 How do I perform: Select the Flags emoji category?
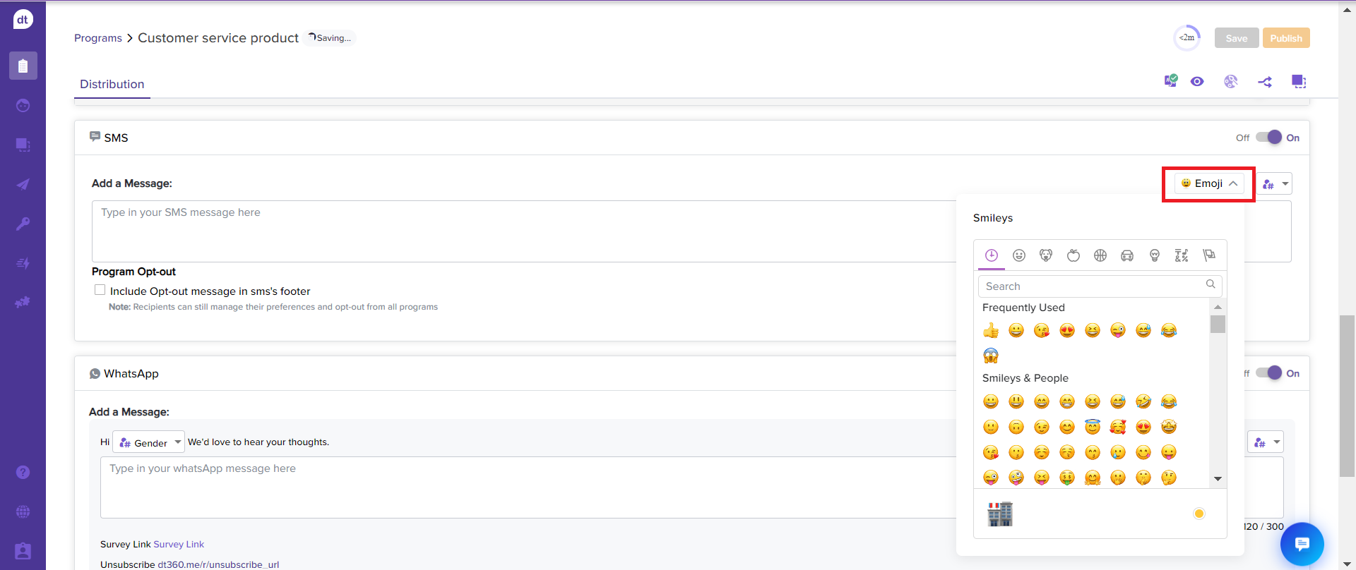pyautogui.click(x=1209, y=255)
